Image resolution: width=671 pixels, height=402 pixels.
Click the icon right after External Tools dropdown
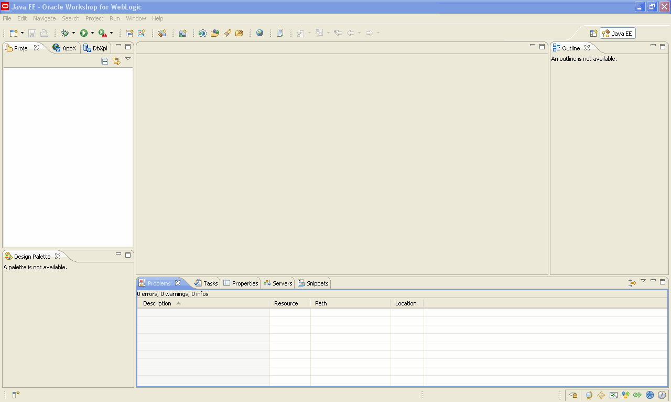pos(129,33)
